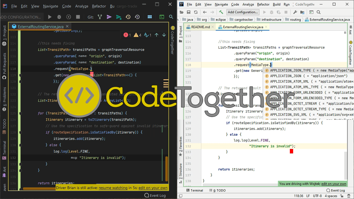Close the README.md tab
Viewport: 354px width, 199px height.
213,27
